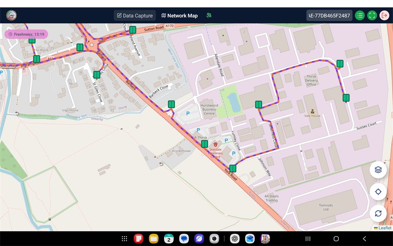Open the Calendar app showing 2

click(x=169, y=239)
